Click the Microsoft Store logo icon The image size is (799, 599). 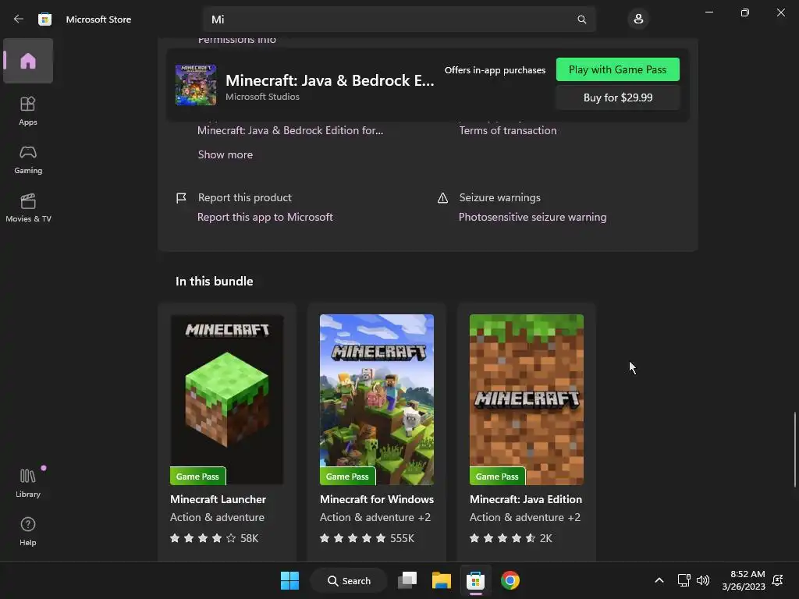click(x=44, y=19)
